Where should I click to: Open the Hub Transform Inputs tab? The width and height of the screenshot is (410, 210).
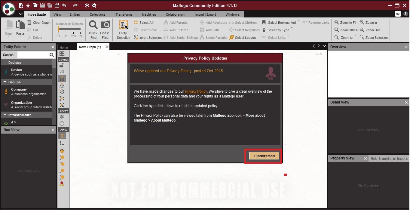tap(389, 158)
